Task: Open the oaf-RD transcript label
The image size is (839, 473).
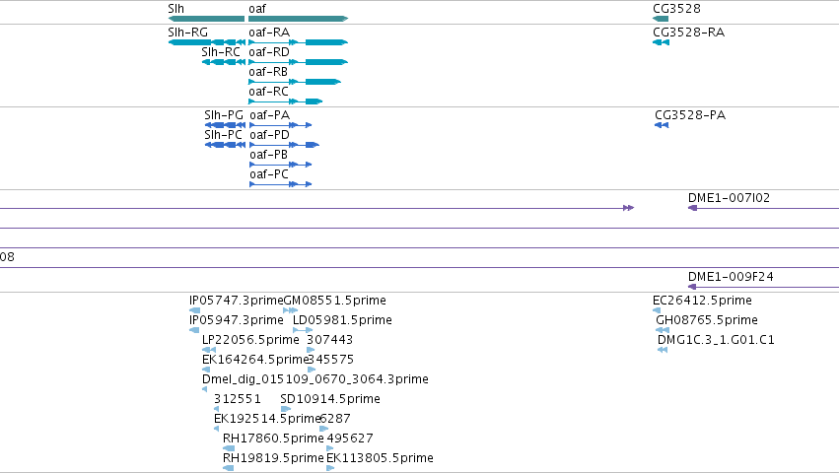Action: click(268, 52)
